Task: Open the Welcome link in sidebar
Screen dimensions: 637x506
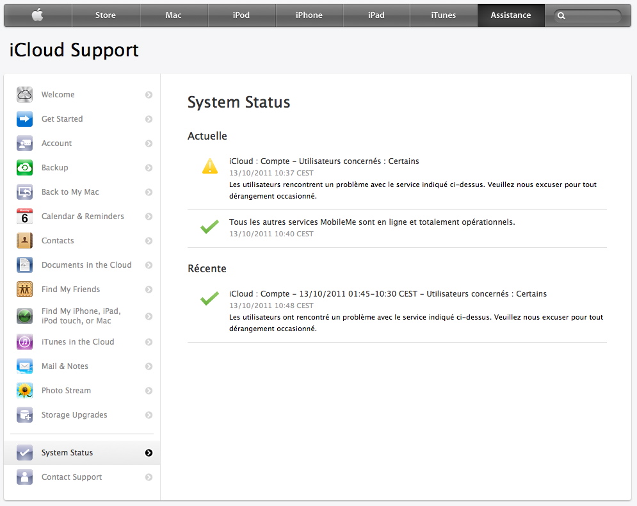Action: [58, 95]
